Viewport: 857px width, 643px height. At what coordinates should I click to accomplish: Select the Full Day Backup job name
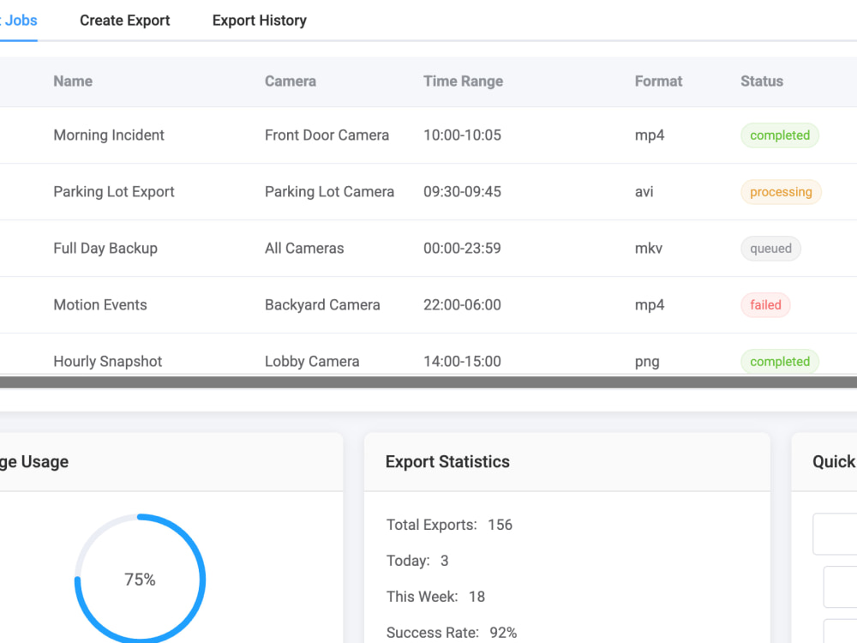point(105,249)
